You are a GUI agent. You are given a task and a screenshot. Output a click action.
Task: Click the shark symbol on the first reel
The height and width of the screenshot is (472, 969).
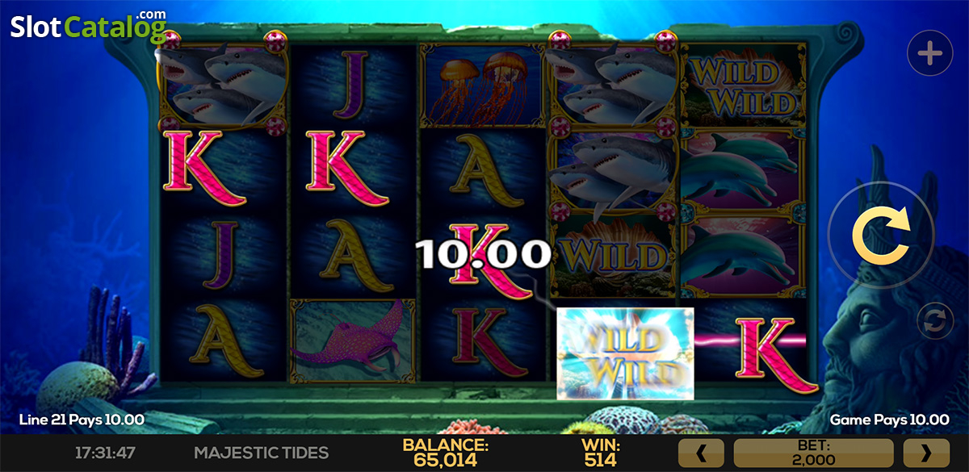click(x=222, y=86)
